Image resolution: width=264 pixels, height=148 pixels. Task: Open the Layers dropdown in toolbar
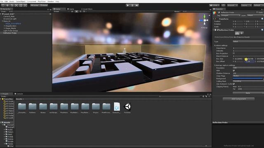246,5
